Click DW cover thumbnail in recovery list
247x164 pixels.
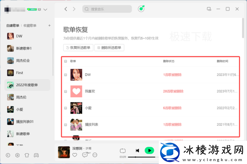click(x=76, y=75)
